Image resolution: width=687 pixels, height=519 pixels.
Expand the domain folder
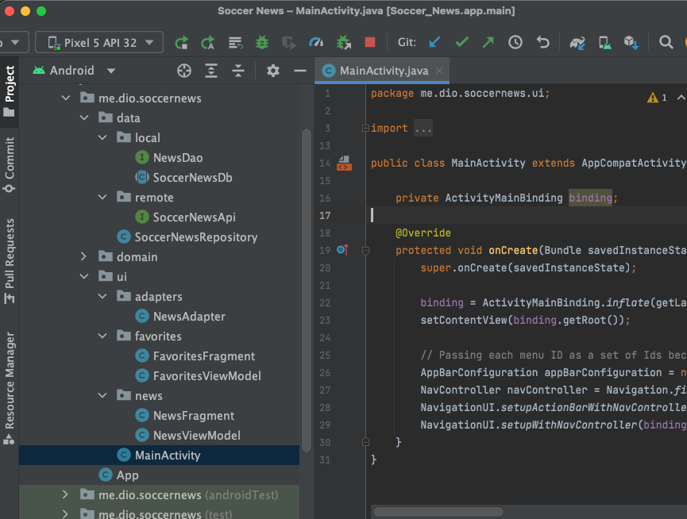click(83, 257)
